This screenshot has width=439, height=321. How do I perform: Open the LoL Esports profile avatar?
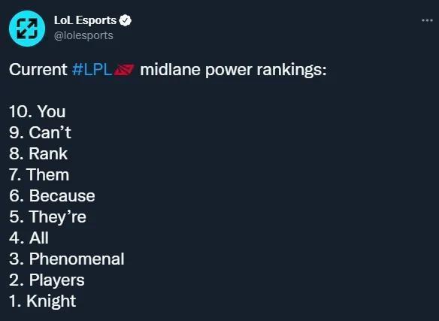point(27,29)
